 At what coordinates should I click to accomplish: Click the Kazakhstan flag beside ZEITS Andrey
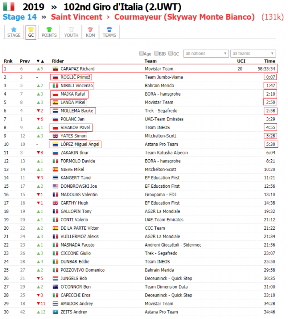[55, 312]
